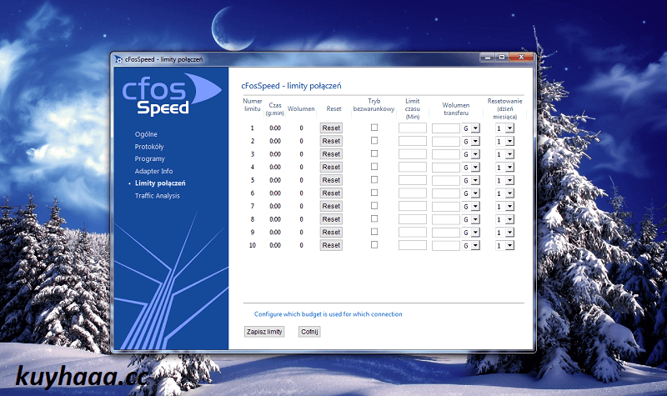Open reset day dropdown for limit 7
Image resolution: width=667 pixels, height=396 pixels.
(x=505, y=207)
